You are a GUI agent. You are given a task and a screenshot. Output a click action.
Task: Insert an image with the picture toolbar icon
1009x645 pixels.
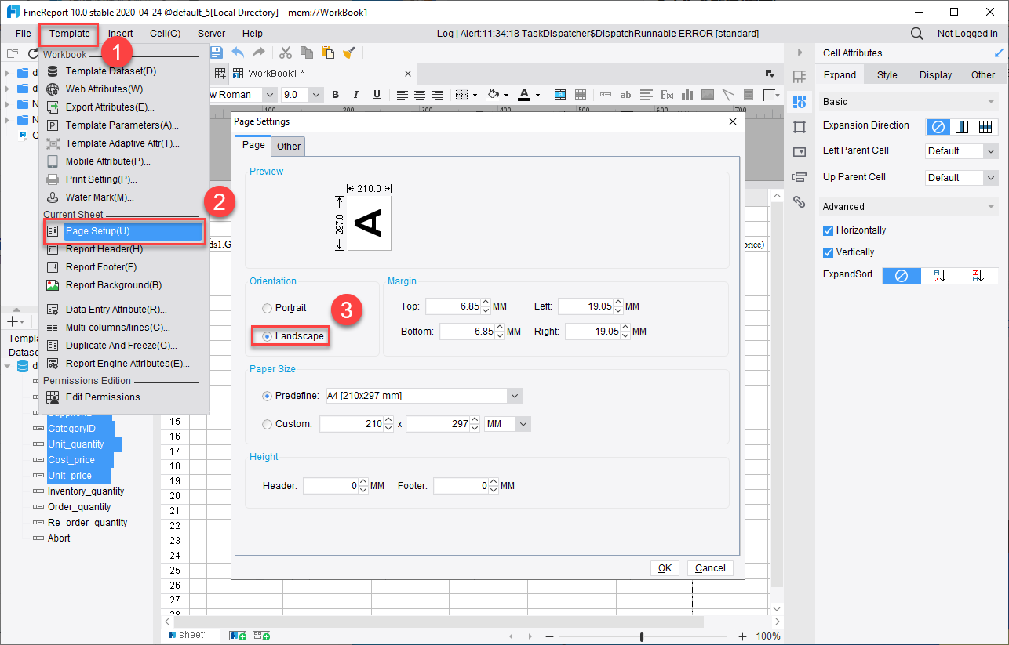click(708, 94)
